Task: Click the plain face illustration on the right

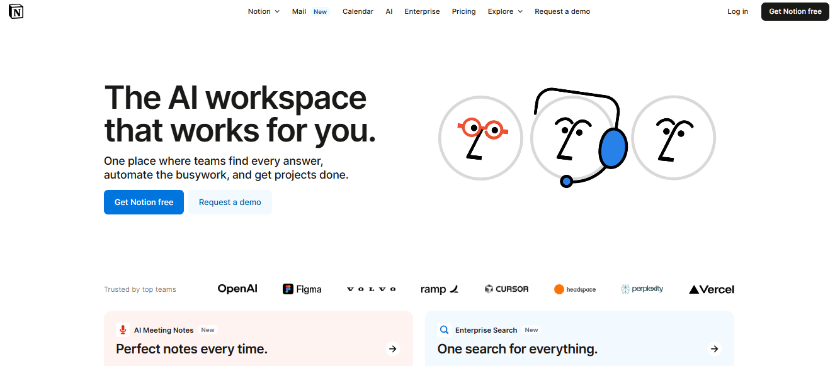Action: 674,138
